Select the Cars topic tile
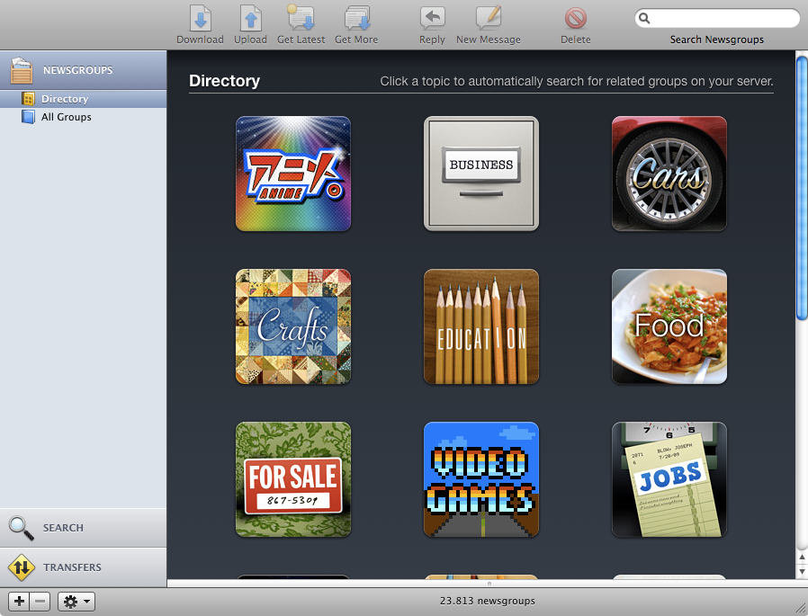This screenshot has height=616, width=808. coord(669,174)
